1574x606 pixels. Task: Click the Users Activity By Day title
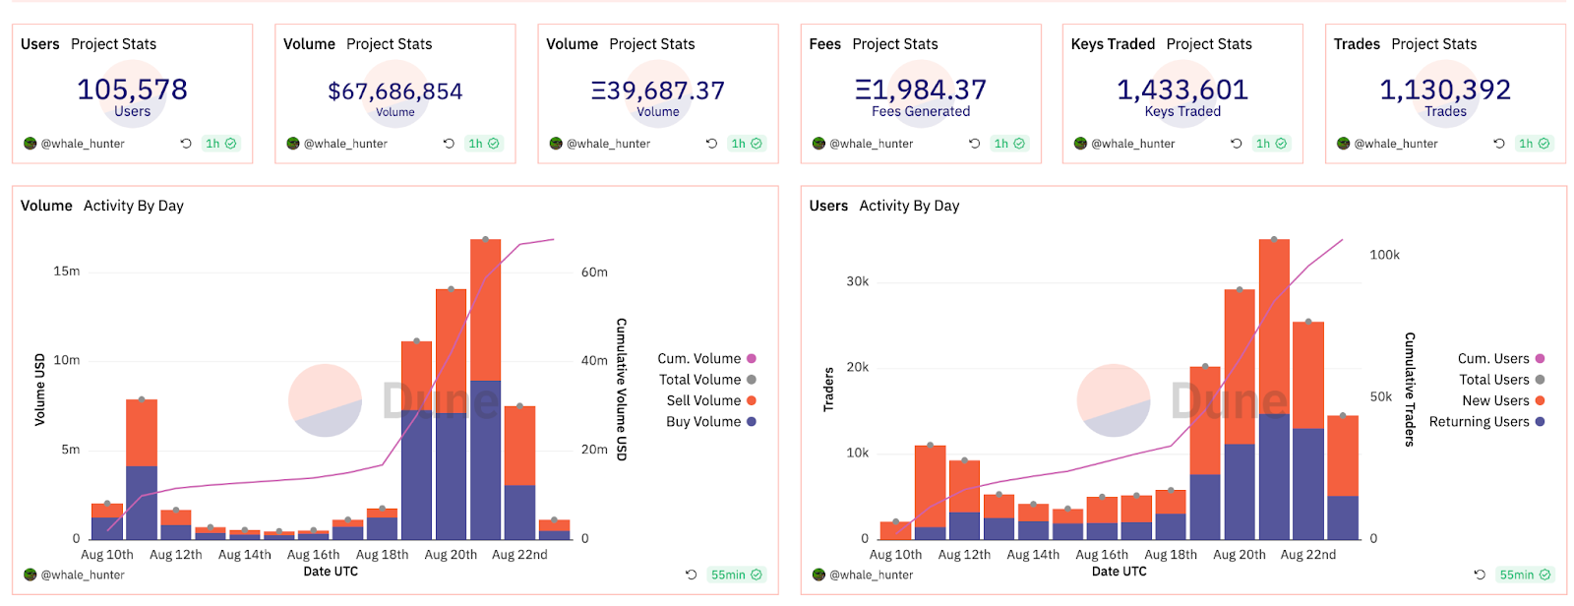coord(883,206)
